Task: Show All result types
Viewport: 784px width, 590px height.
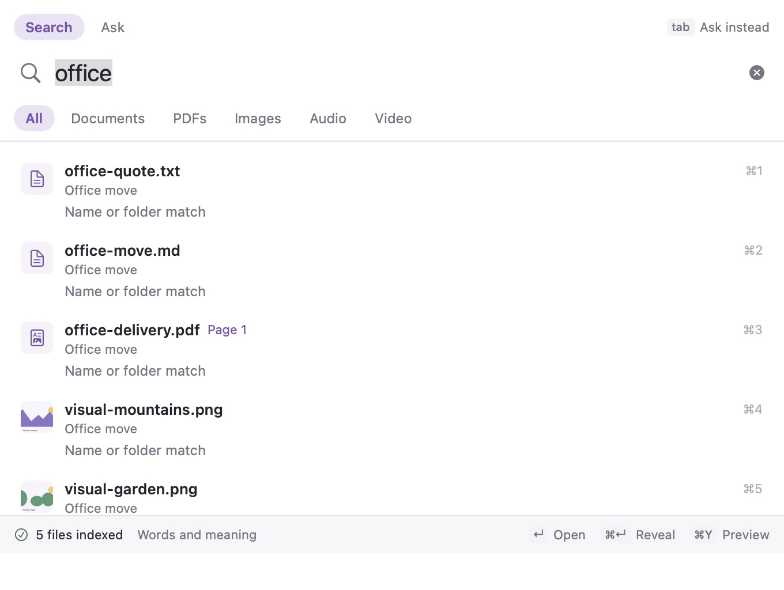Action: (34, 118)
